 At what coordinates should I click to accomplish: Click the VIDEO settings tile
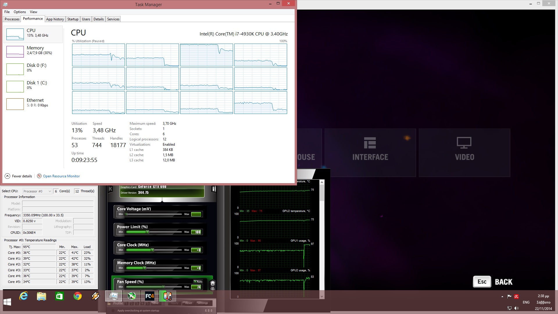click(x=464, y=152)
